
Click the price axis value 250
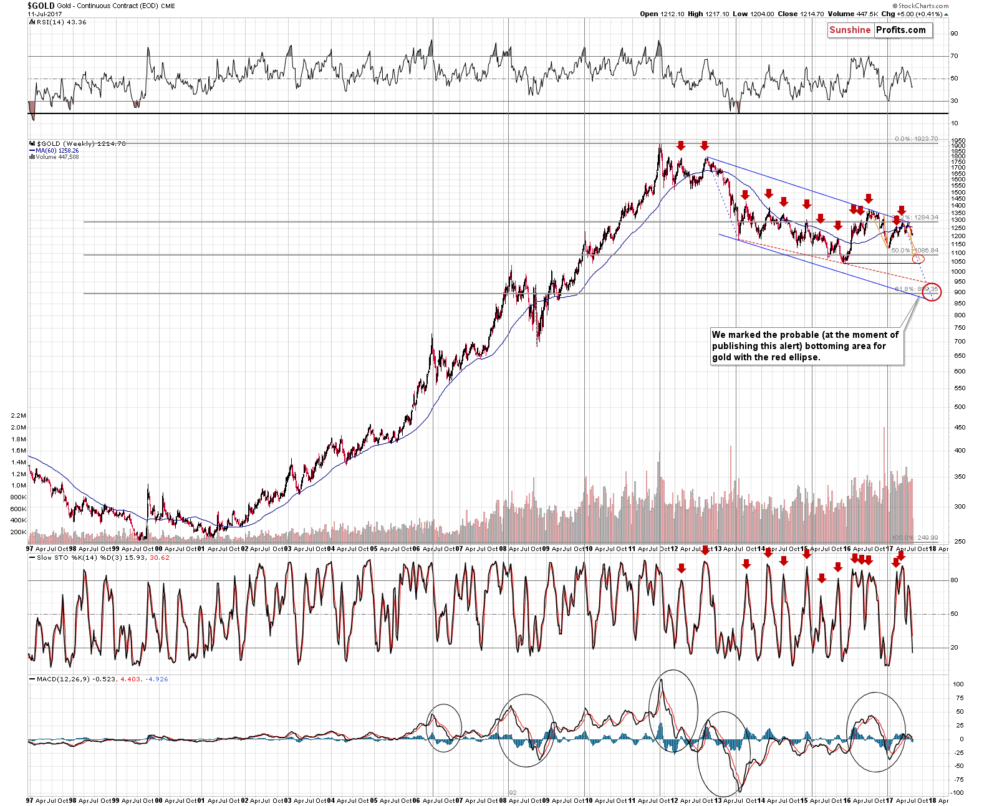pos(960,542)
